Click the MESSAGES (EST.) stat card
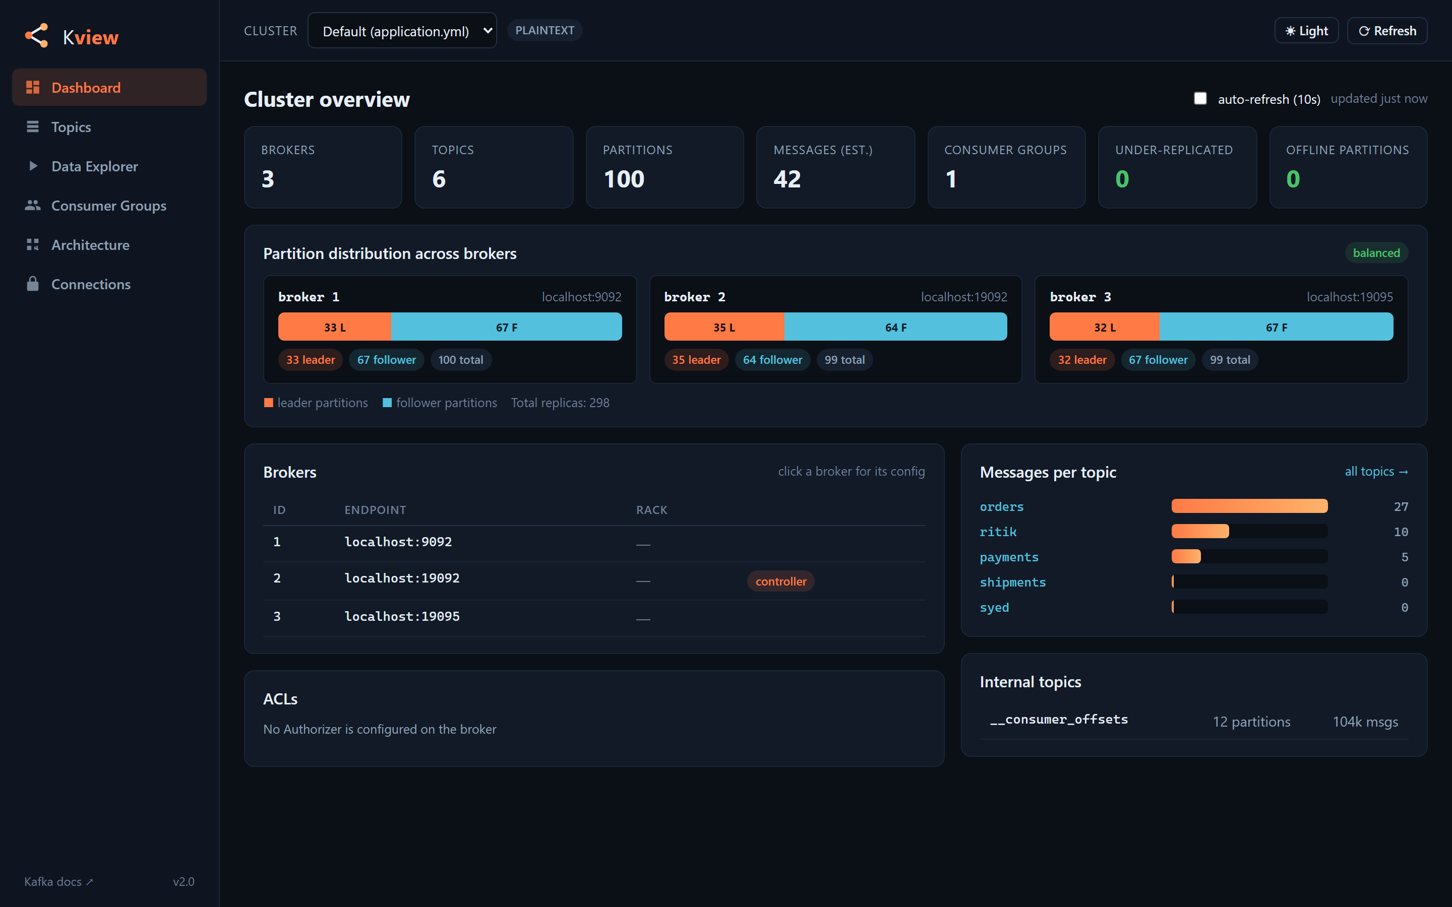Image resolution: width=1452 pixels, height=907 pixels. point(835,167)
